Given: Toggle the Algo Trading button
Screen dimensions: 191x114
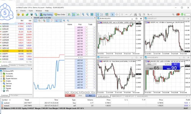Looking at the screenshot, I should coord(46,15).
